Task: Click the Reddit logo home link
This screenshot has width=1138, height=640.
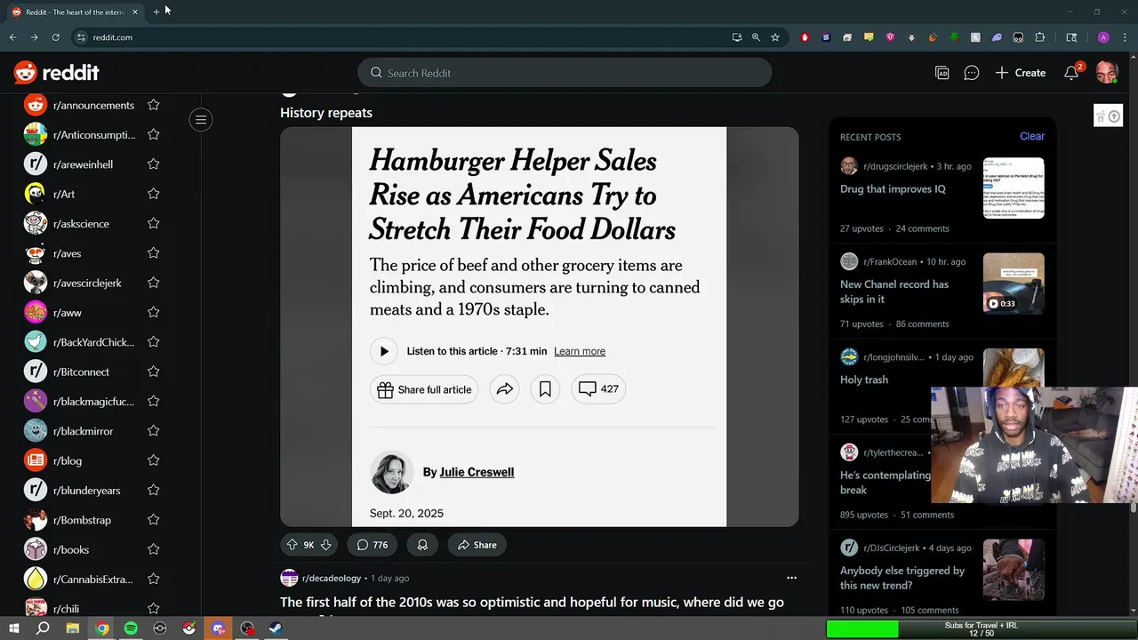Action: [x=56, y=73]
